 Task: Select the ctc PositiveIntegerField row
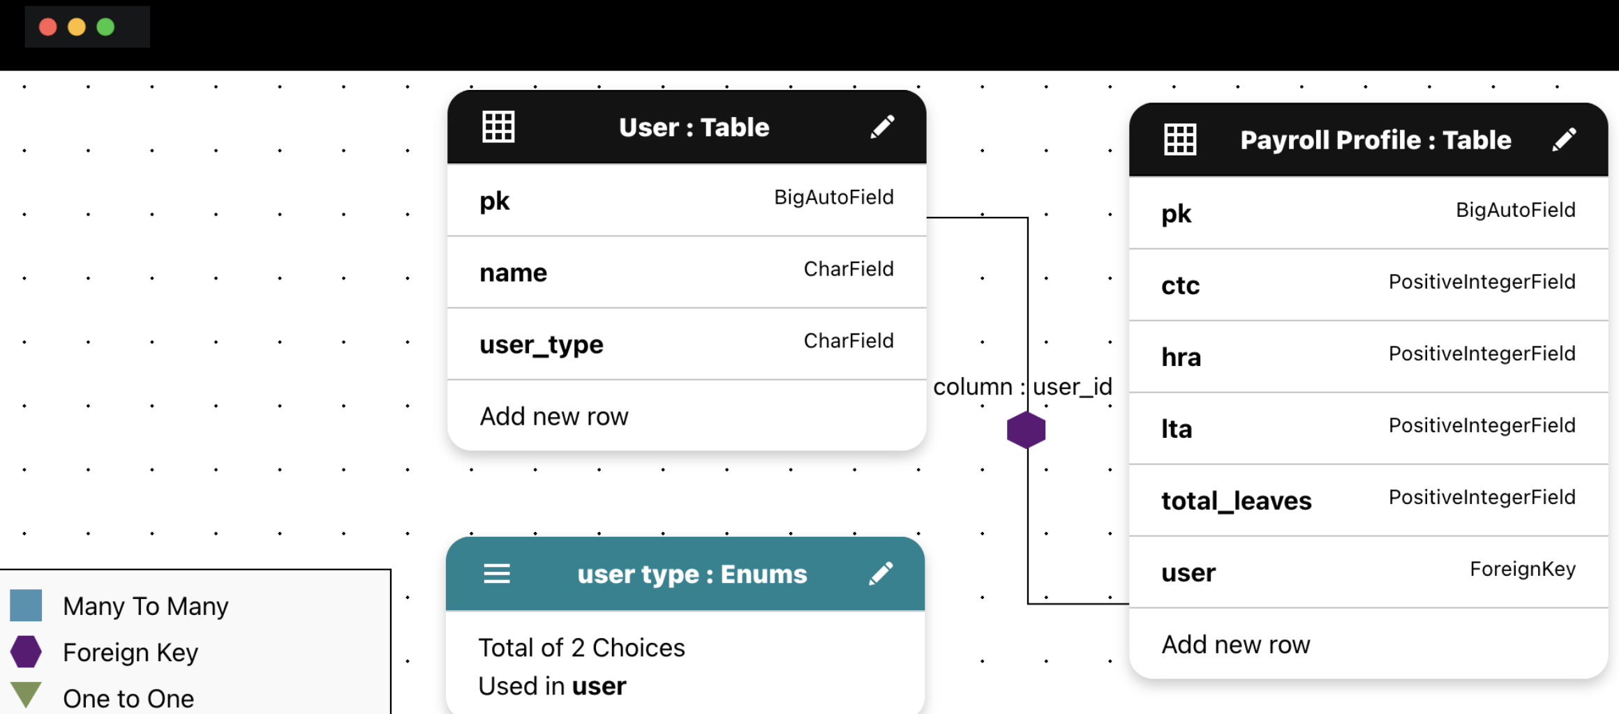pos(1368,284)
